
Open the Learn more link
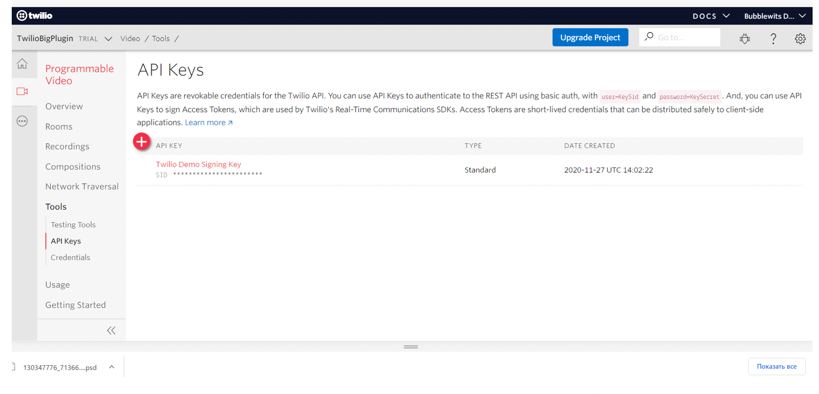coord(209,123)
